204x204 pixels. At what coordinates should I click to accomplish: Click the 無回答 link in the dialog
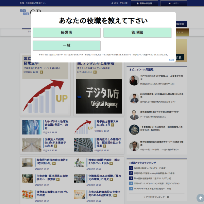pyautogui.click(x=171, y=60)
